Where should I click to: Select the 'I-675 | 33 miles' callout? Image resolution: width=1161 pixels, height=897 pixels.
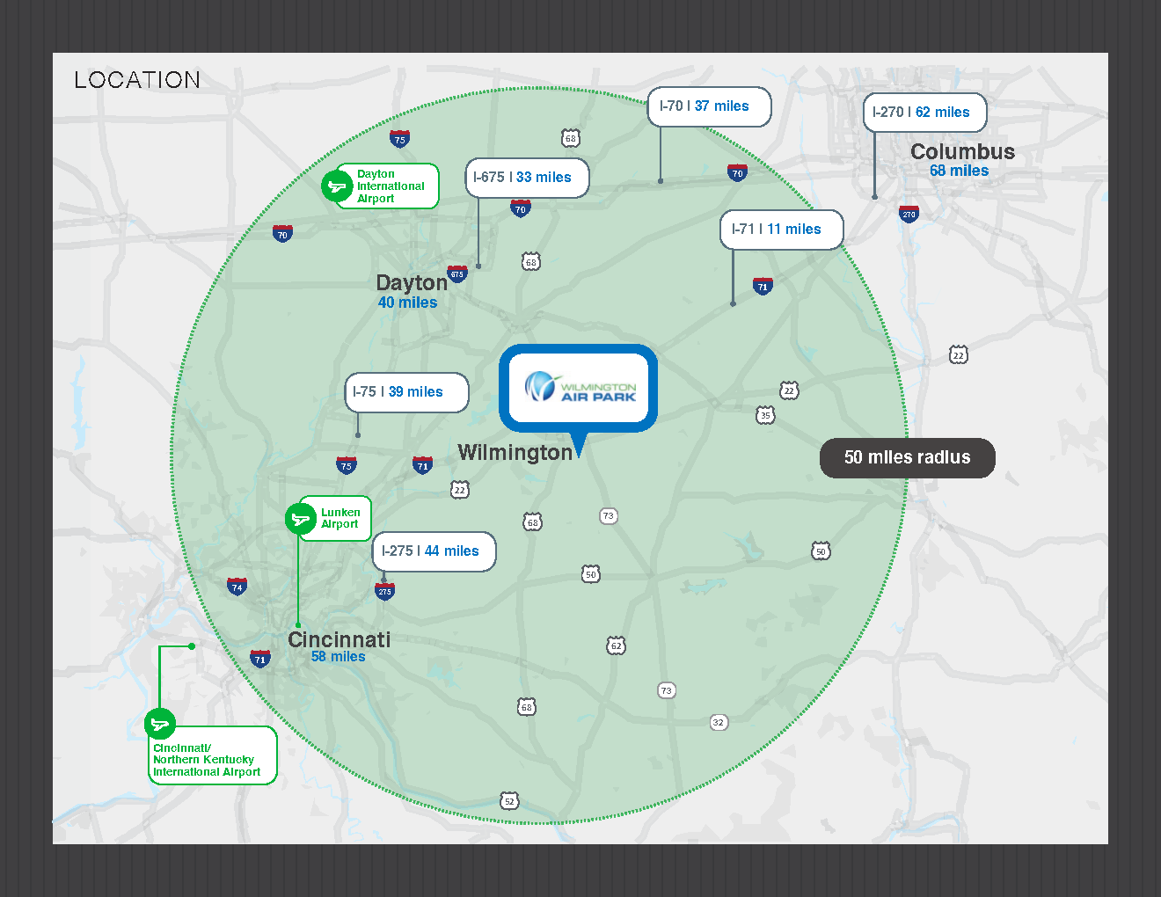point(527,178)
